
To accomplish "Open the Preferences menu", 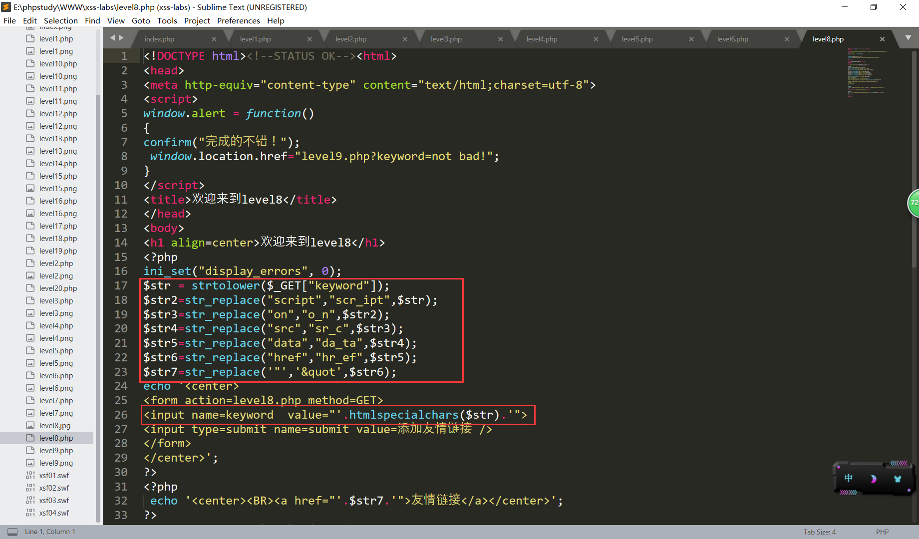I will coord(239,20).
